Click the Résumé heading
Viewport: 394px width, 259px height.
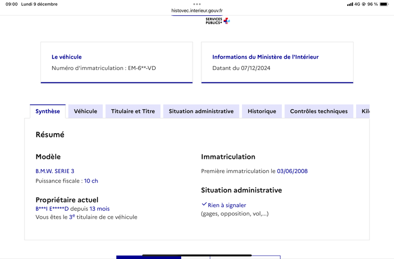click(50, 135)
